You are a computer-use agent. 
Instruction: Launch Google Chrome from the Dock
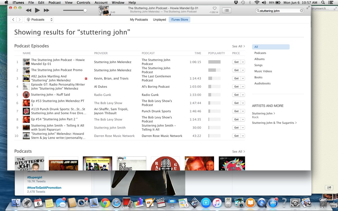(105, 203)
